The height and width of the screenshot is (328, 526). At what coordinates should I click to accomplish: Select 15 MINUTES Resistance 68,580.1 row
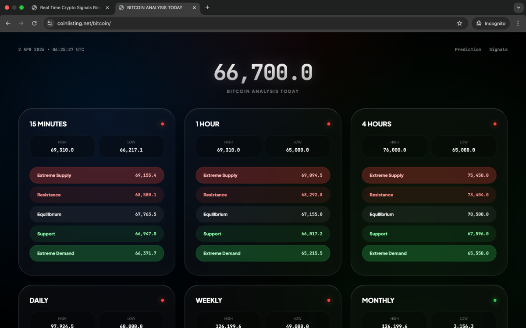click(96, 195)
